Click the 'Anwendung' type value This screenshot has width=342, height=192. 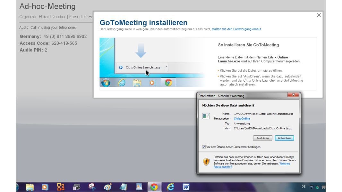coord(242,124)
